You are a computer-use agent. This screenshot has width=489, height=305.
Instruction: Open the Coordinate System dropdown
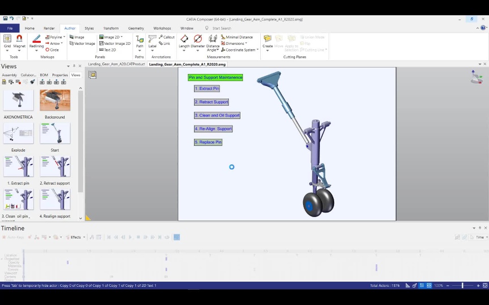click(x=258, y=50)
